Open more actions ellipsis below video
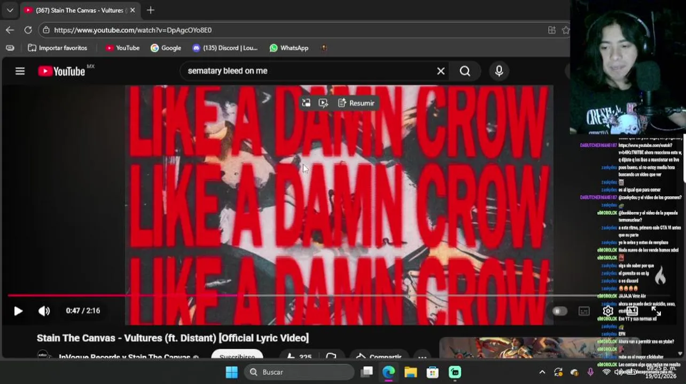The width and height of the screenshot is (686, 384). click(422, 356)
